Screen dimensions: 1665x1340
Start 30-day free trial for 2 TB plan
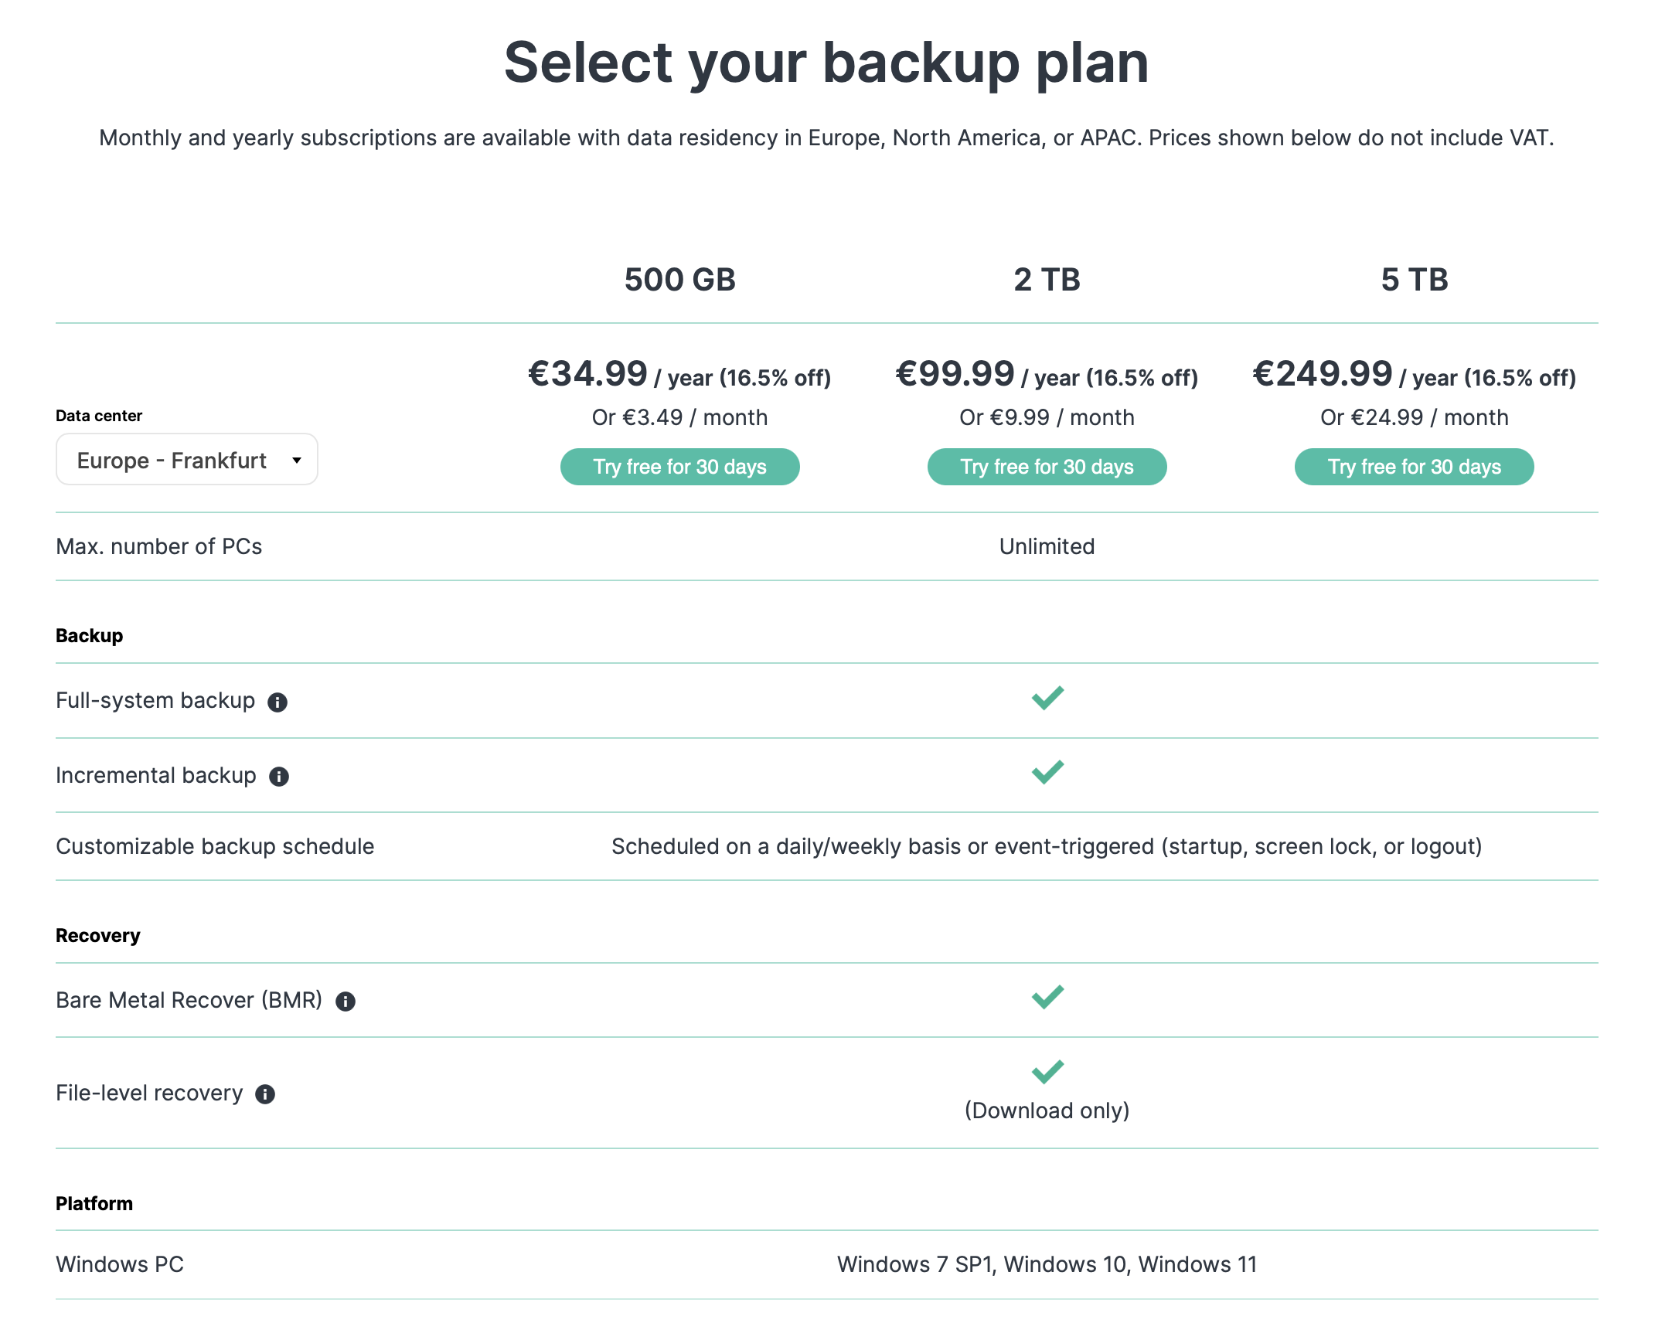(x=1047, y=467)
